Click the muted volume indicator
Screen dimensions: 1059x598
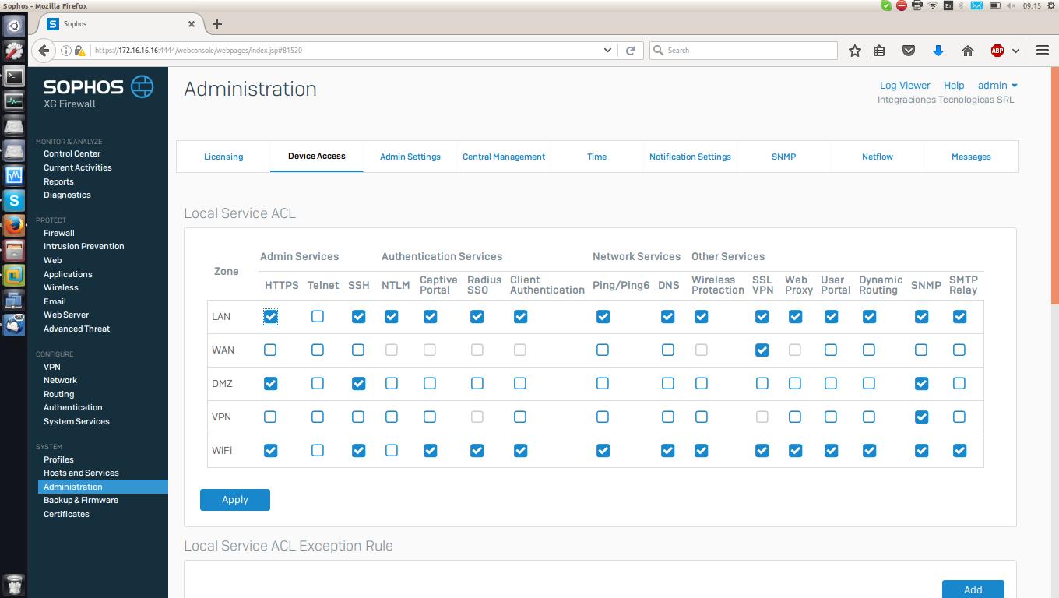click(1012, 5)
